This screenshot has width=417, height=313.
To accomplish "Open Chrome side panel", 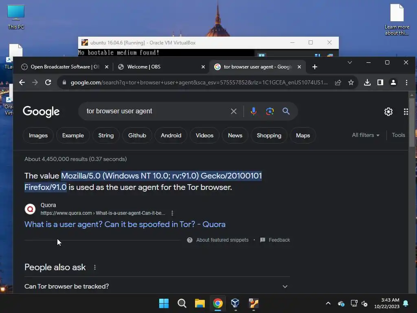I will click(x=380, y=82).
